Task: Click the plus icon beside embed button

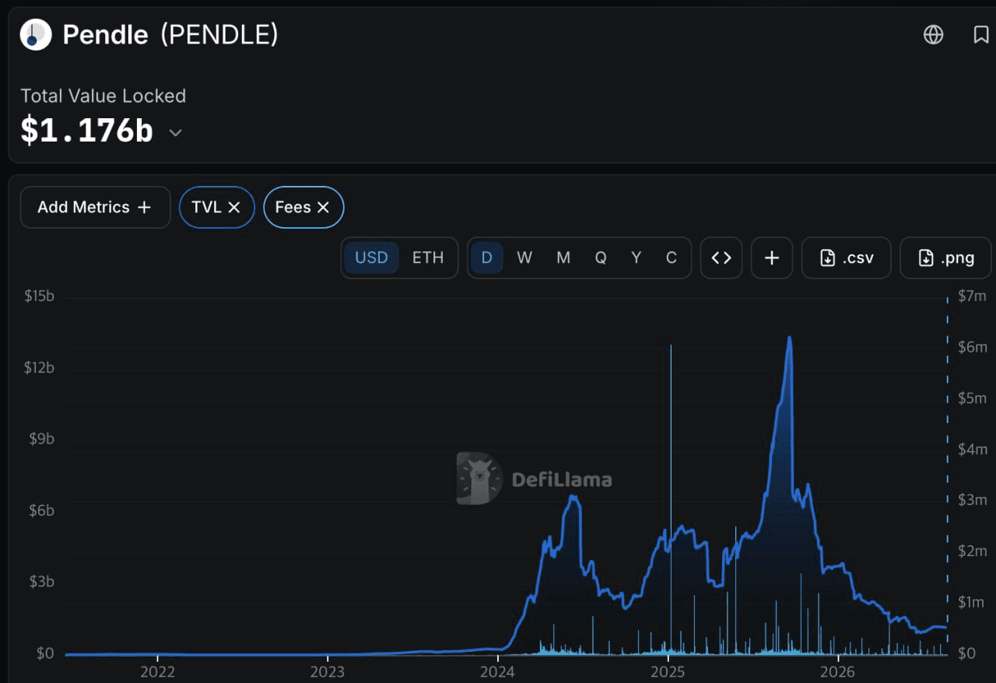Action: tap(772, 257)
